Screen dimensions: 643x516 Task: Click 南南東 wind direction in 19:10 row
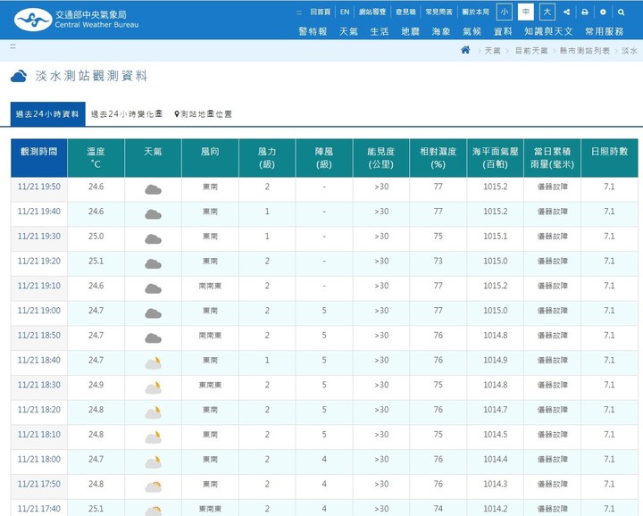tap(210, 286)
